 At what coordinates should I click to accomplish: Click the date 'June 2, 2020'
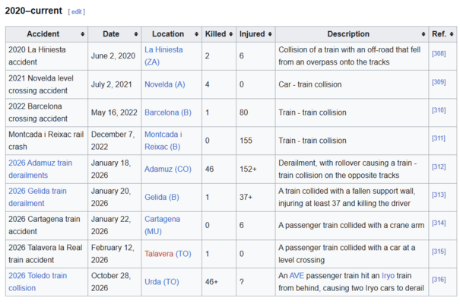pos(113,56)
